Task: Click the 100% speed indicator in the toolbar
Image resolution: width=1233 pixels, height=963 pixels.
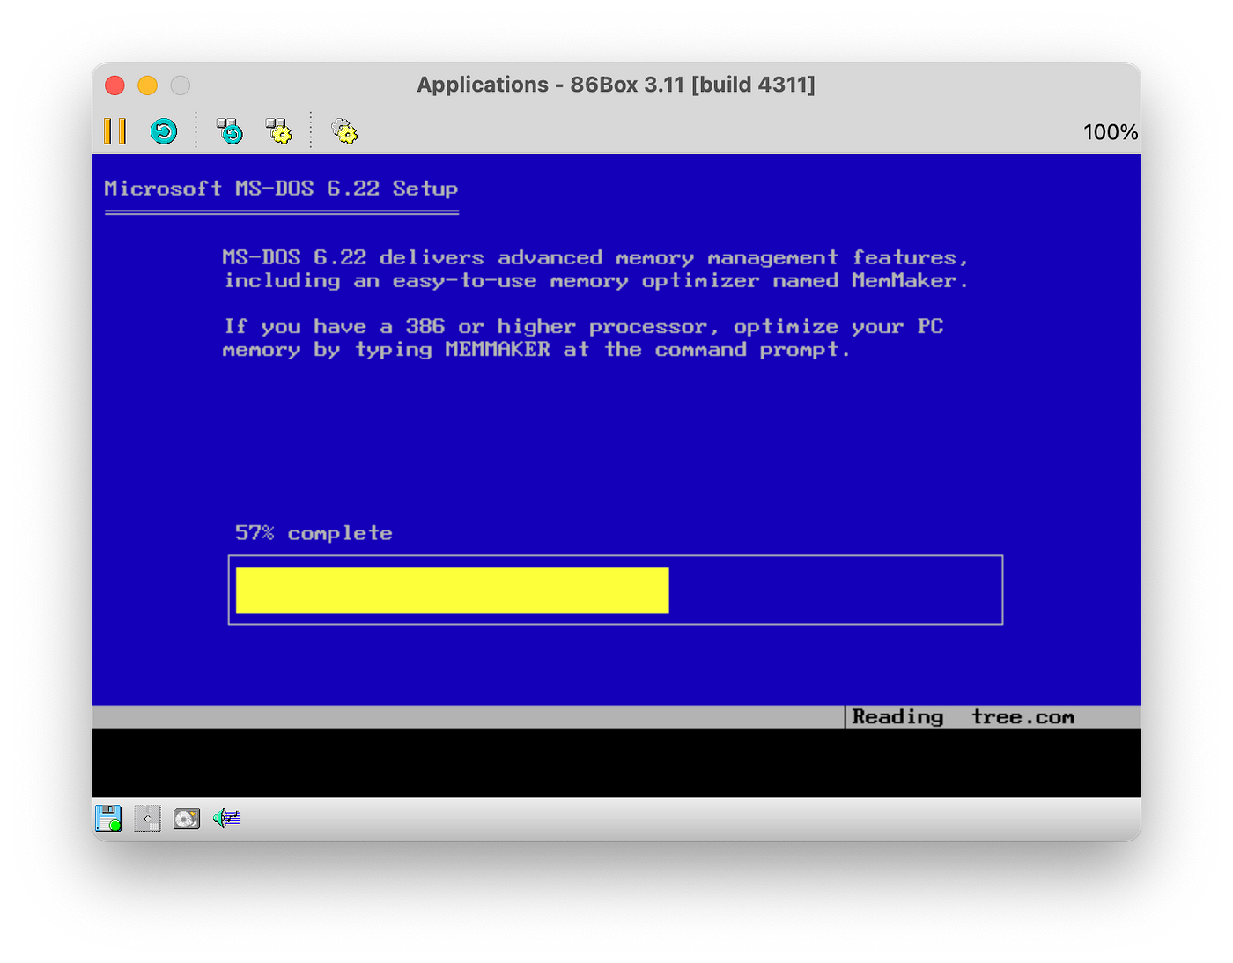Action: tap(1111, 132)
